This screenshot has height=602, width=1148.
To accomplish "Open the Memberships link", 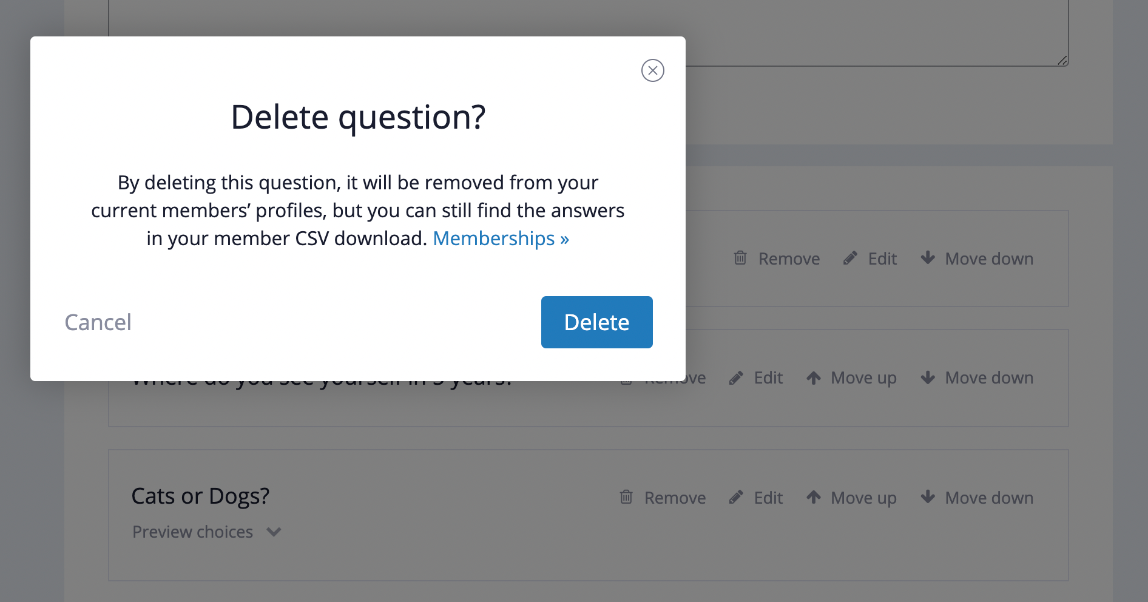I will click(x=501, y=238).
